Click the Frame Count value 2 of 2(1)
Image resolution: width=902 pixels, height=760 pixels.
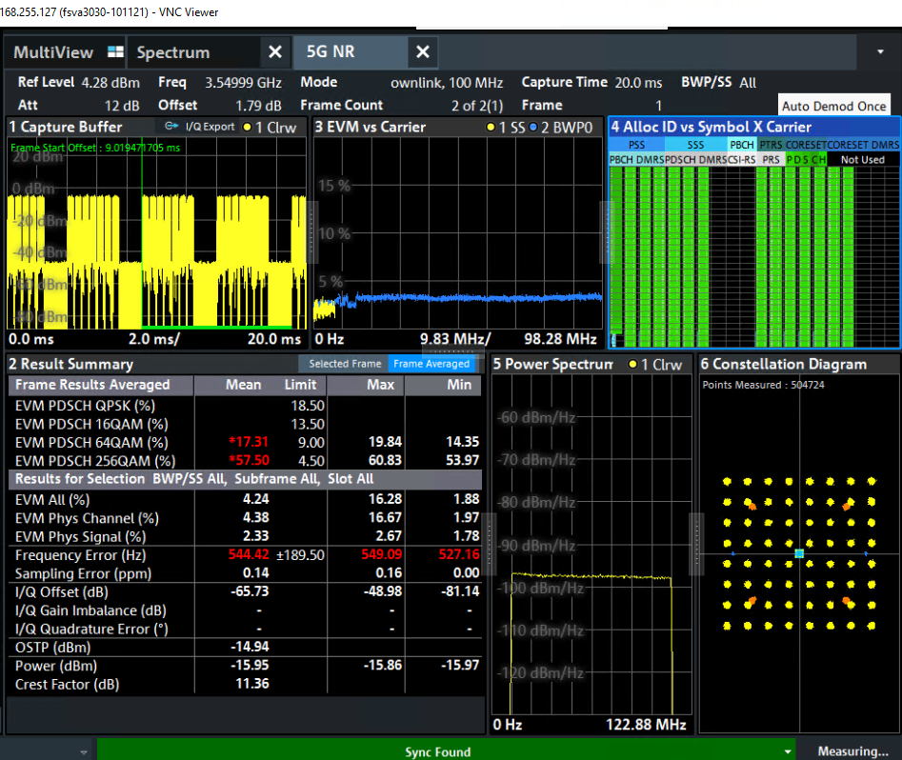pos(477,106)
